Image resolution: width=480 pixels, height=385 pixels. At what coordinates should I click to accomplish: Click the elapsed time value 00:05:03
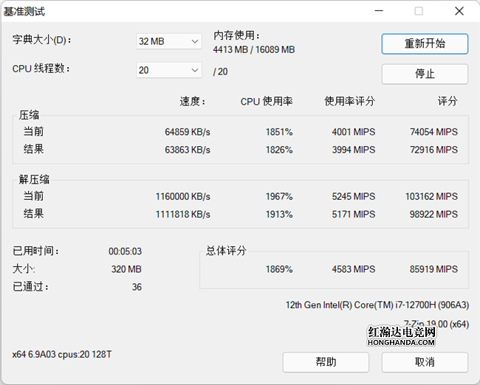[x=125, y=252]
